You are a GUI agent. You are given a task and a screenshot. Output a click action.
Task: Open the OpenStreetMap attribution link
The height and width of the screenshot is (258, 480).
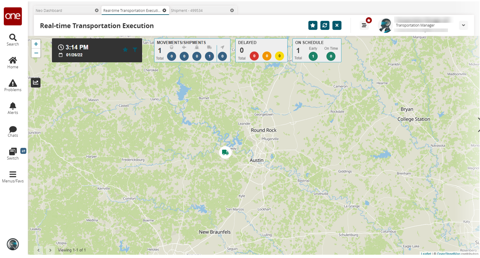[x=448, y=254]
